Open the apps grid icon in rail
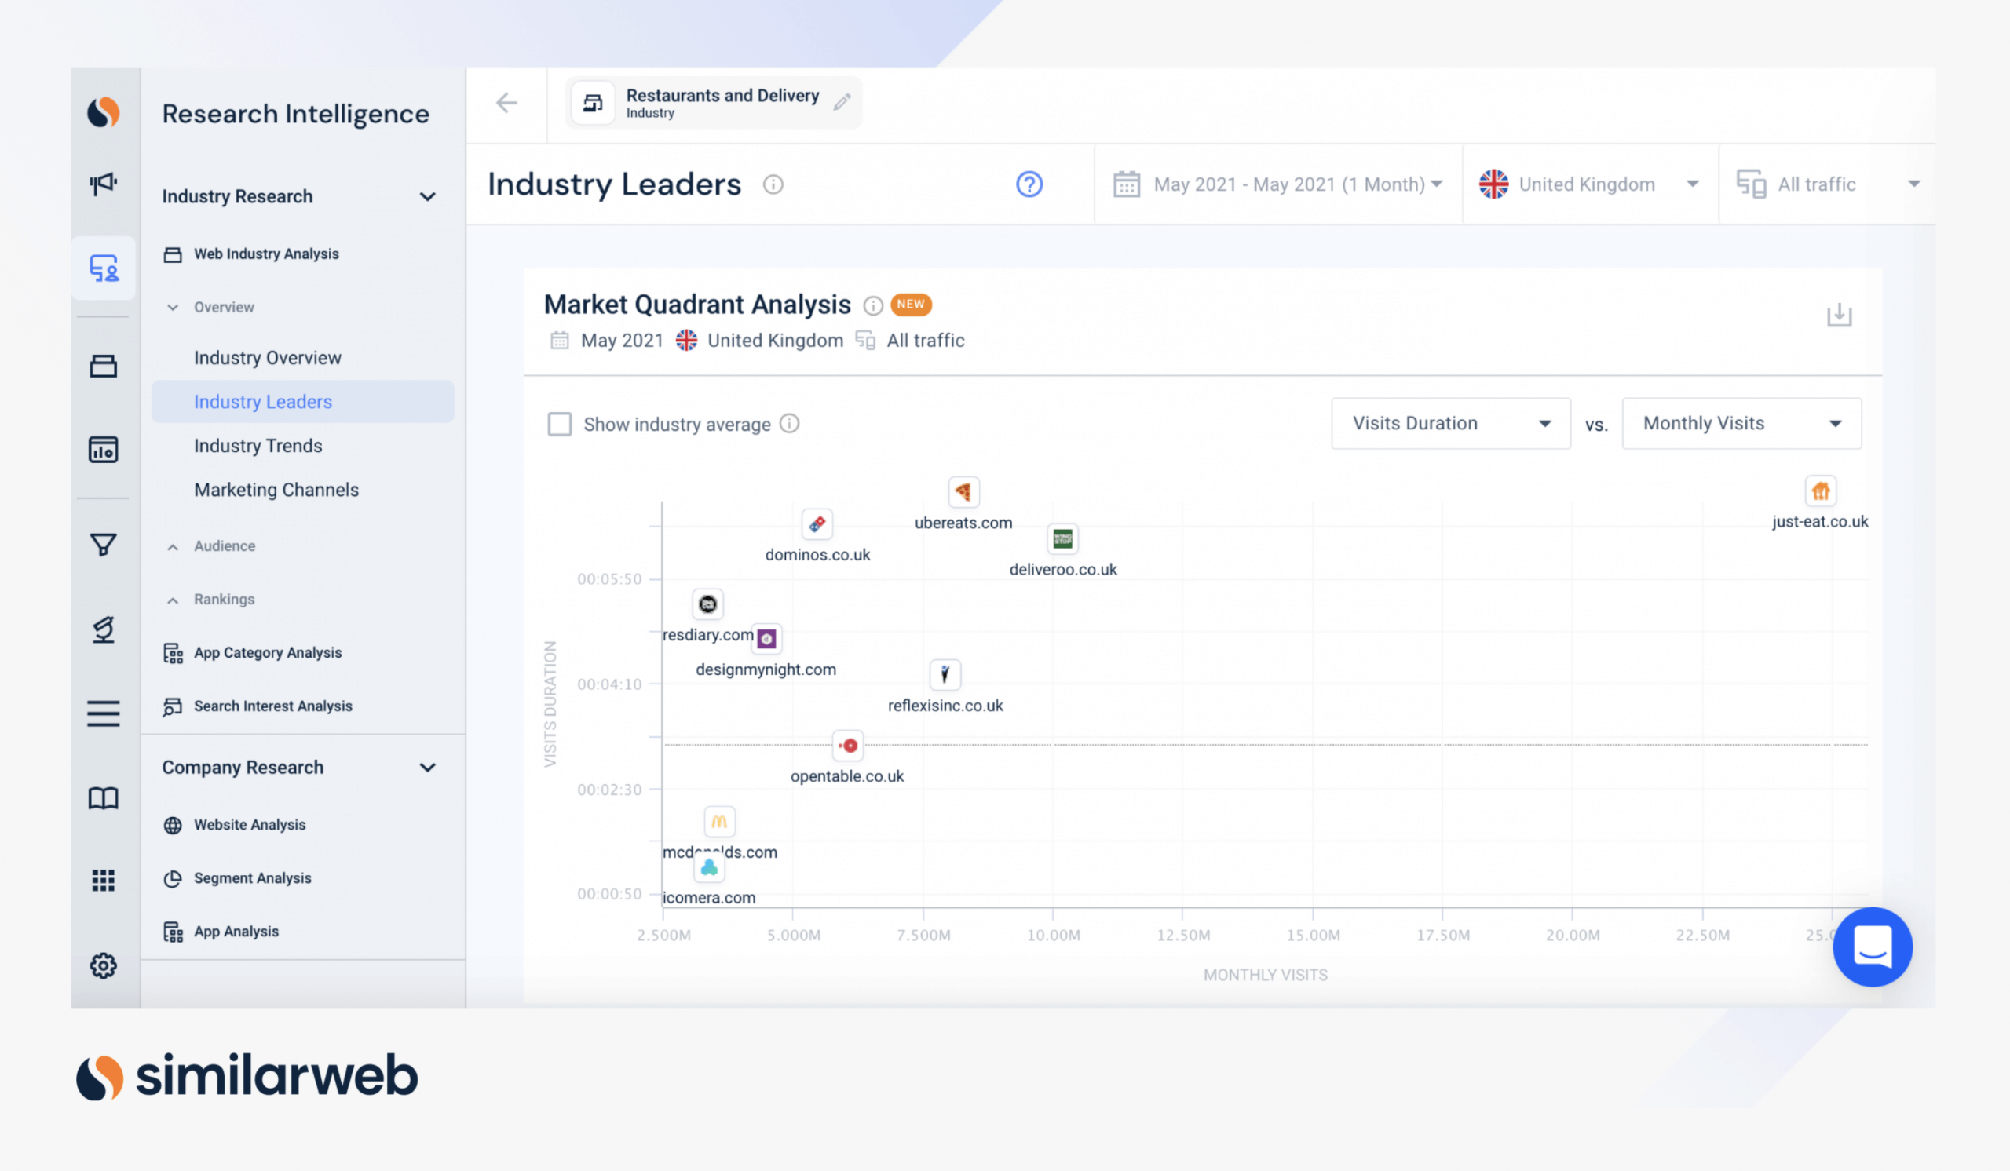The height and width of the screenshot is (1171, 2010). pyautogui.click(x=104, y=880)
